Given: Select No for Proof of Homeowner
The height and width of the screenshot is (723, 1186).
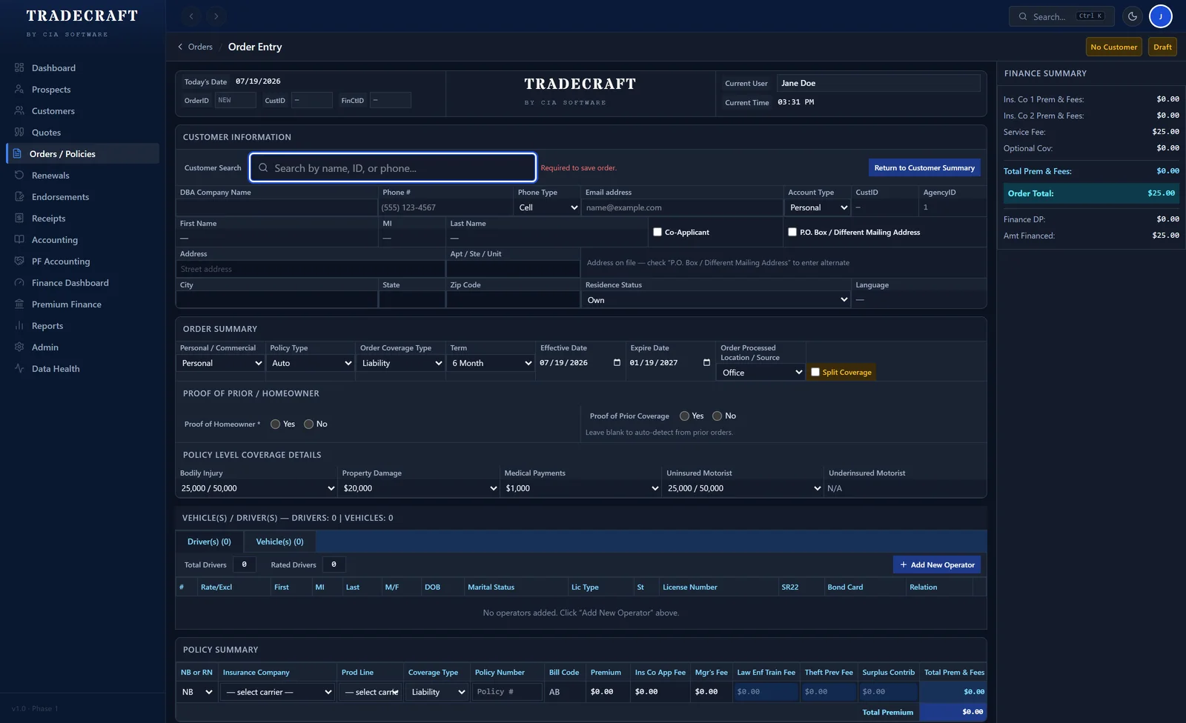Looking at the screenshot, I should click(308, 424).
